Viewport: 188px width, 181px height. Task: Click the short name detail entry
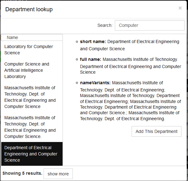coord(129,45)
